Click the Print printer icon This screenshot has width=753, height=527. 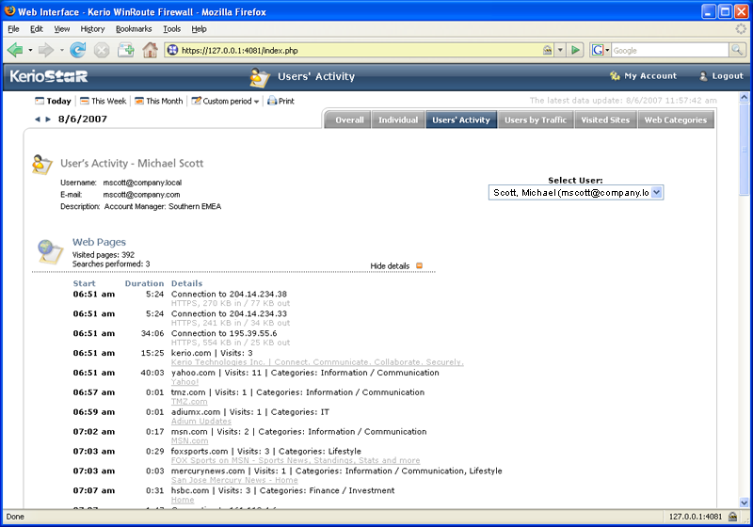coord(272,101)
